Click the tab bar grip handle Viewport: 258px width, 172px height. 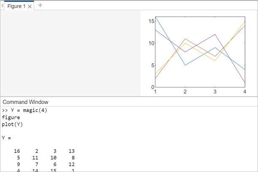coord(2,6)
